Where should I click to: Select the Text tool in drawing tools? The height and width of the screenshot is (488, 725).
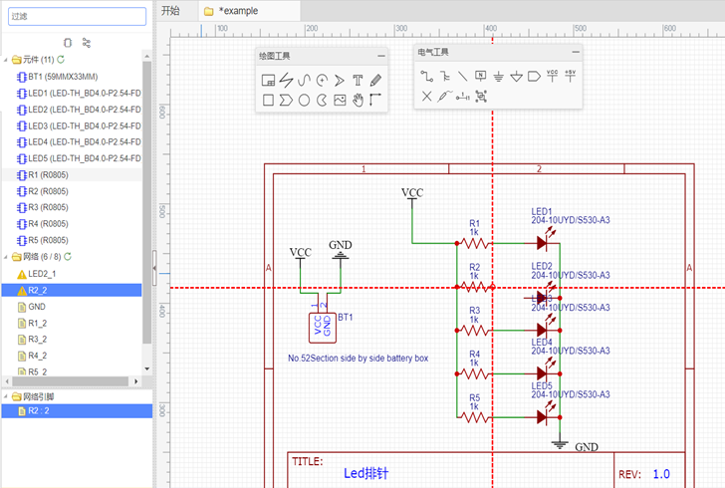click(x=358, y=80)
